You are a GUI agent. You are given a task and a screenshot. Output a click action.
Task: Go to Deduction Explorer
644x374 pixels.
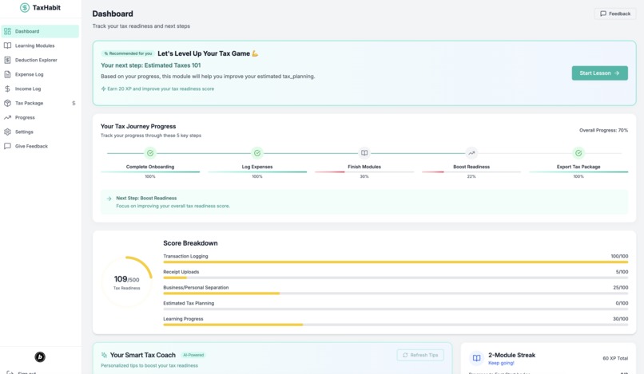coord(40,60)
